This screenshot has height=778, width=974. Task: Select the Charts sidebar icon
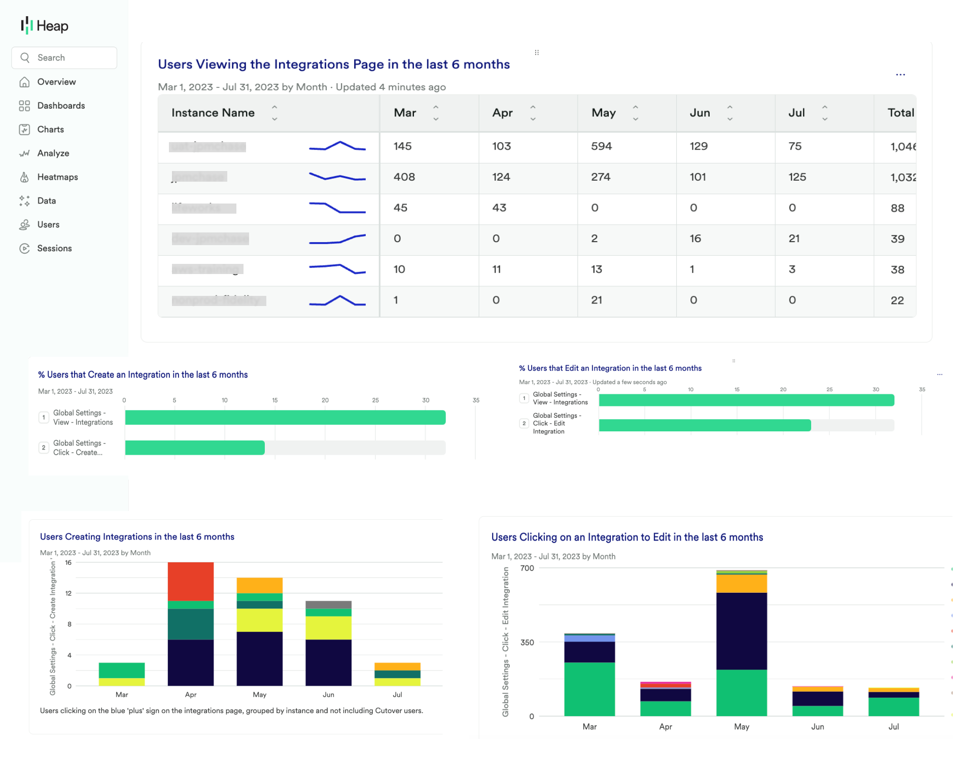(x=24, y=129)
